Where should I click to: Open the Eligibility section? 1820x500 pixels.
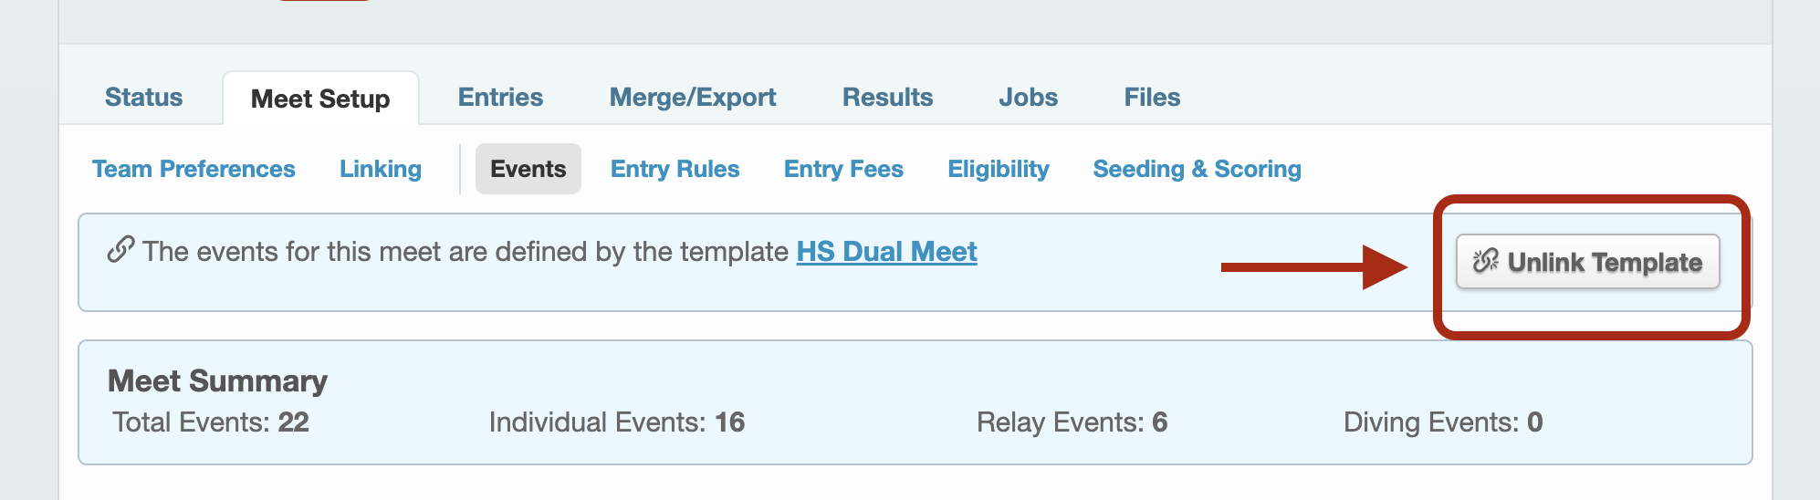(999, 169)
